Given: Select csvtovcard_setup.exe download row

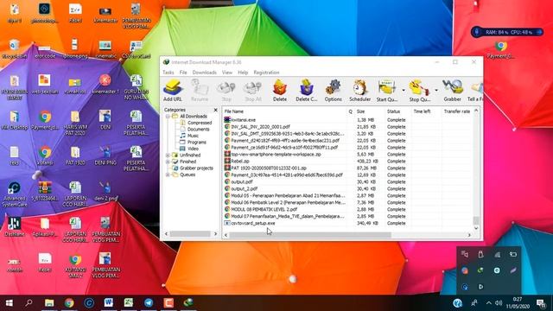Looking at the screenshot, I should [347, 223].
